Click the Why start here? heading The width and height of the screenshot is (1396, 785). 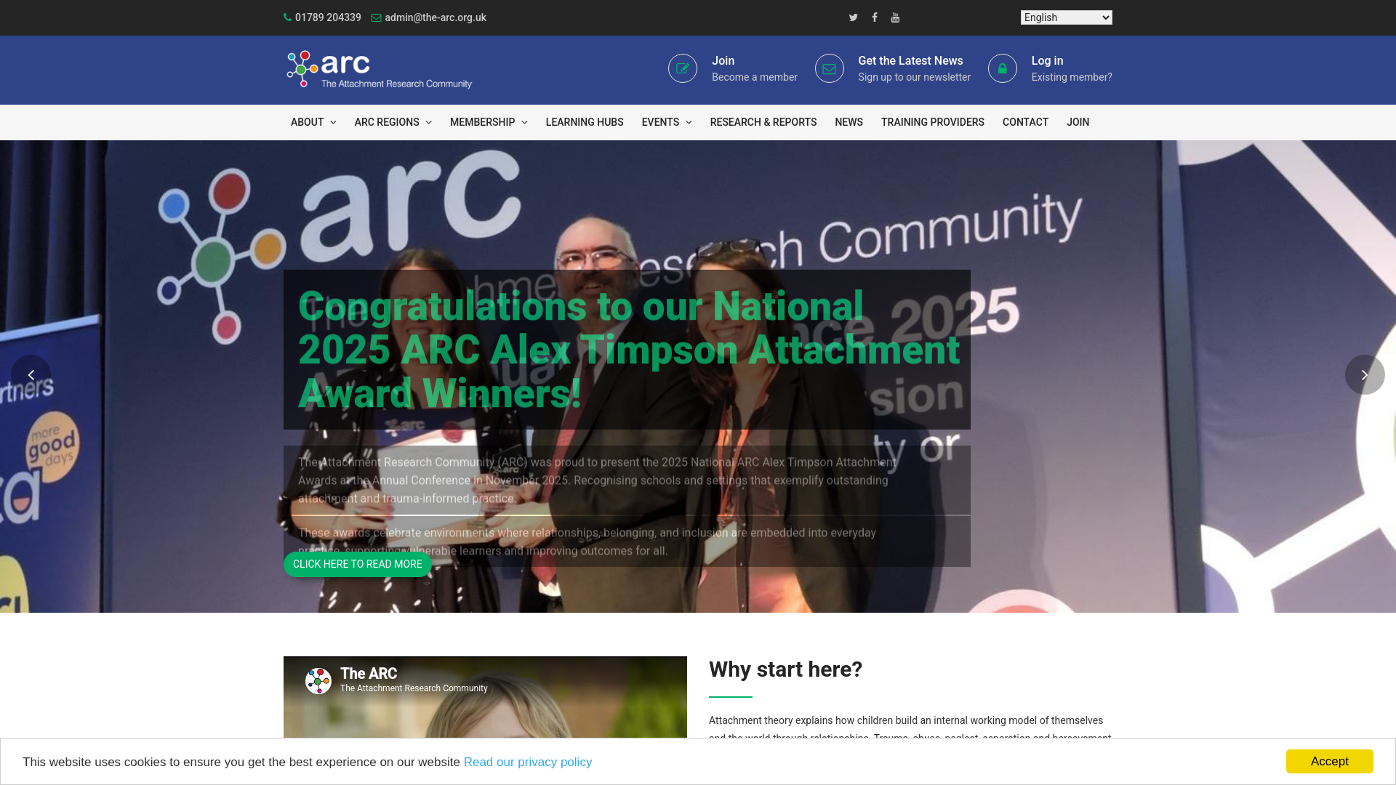click(785, 669)
